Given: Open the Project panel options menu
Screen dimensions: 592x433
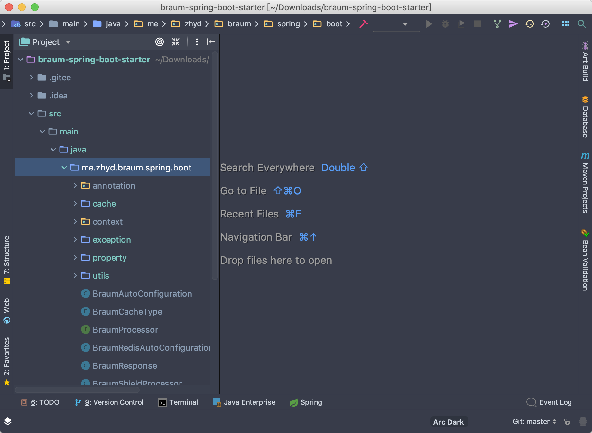Looking at the screenshot, I should 197,42.
